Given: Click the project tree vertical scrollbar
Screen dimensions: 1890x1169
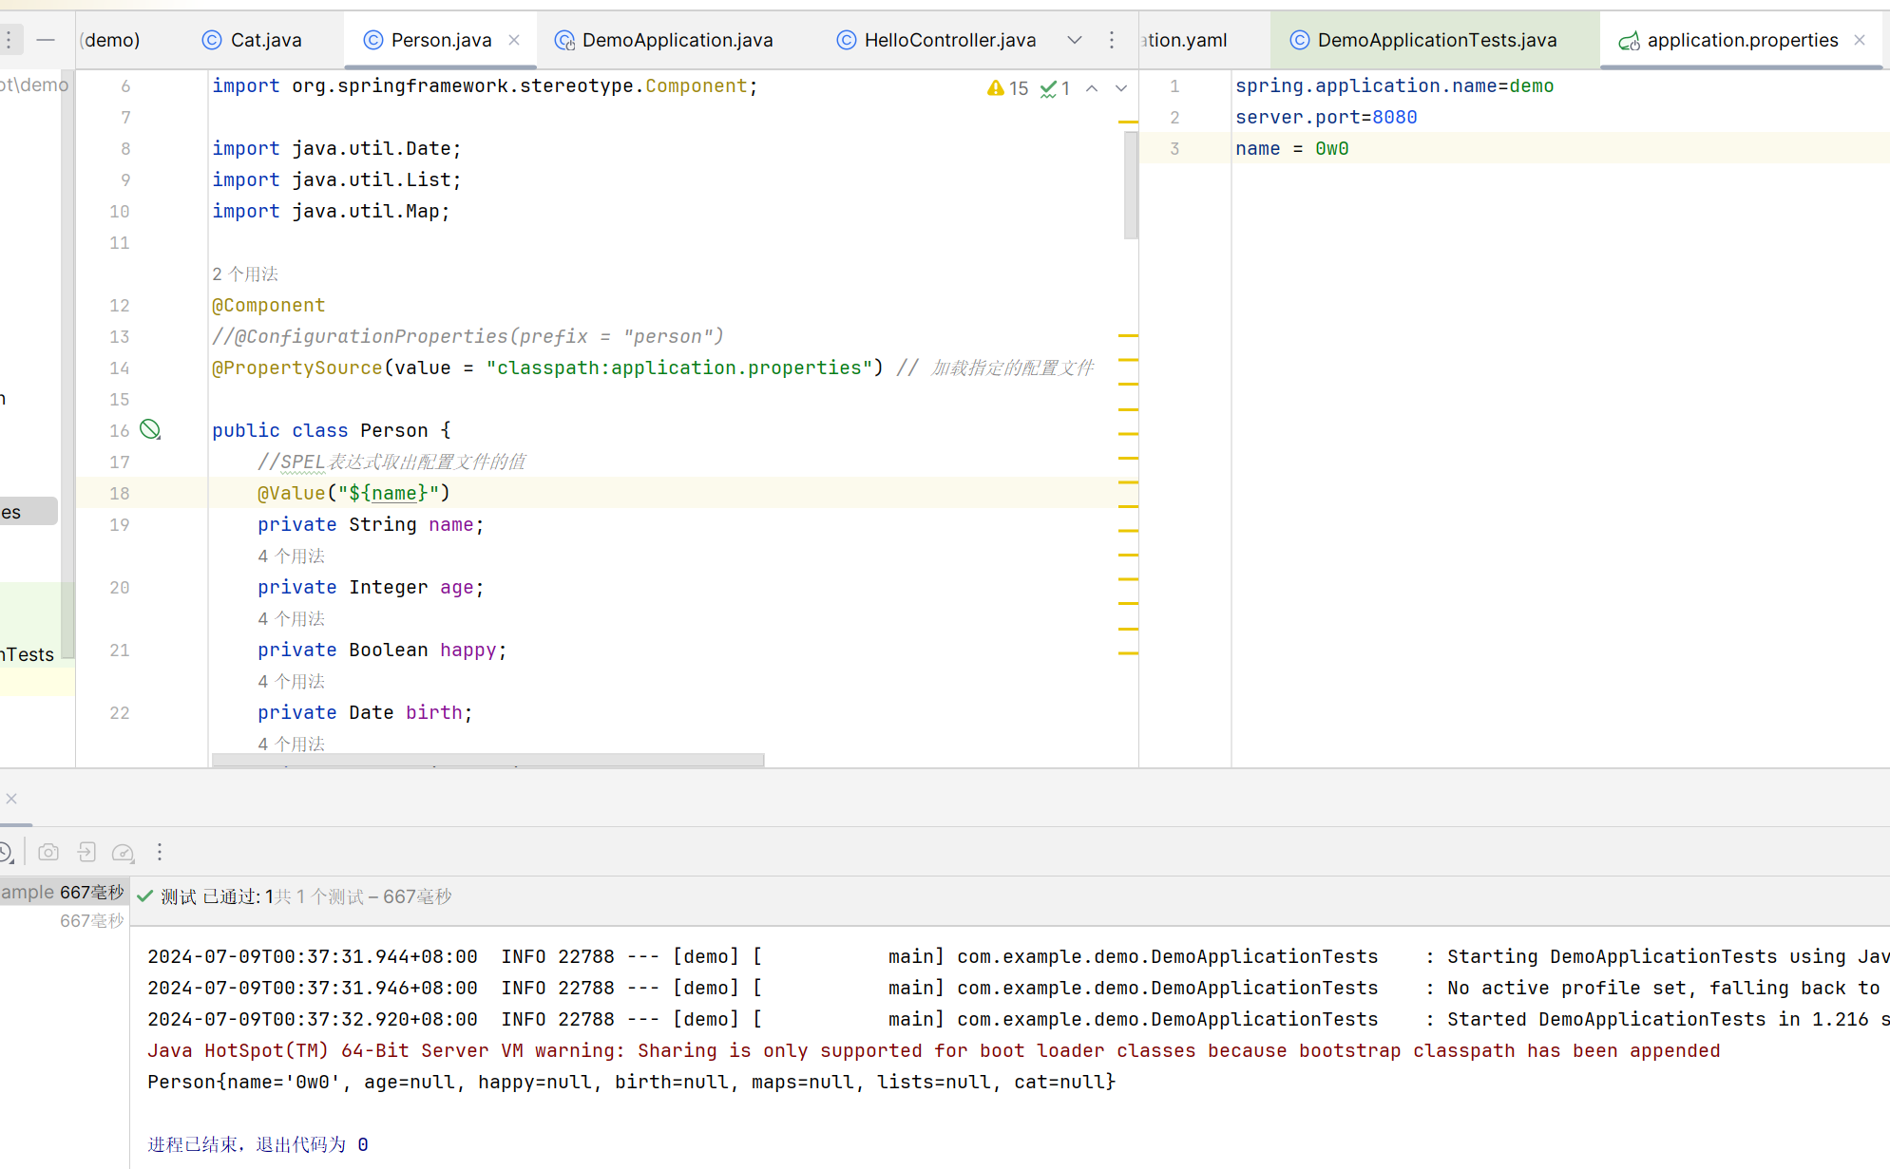Looking at the screenshot, I should [67, 364].
